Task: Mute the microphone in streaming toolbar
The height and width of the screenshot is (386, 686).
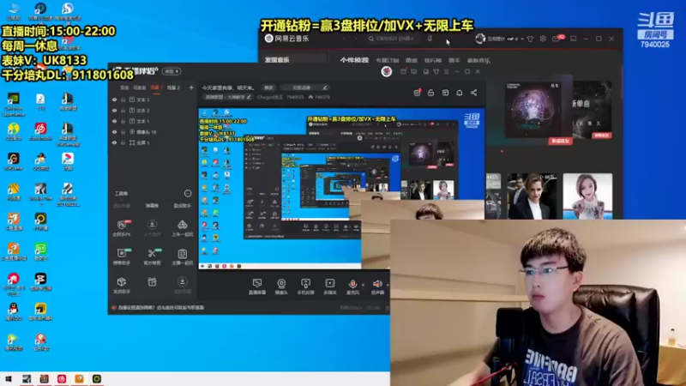Action: (x=352, y=286)
